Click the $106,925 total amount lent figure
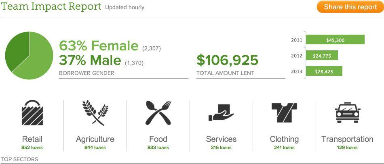This screenshot has width=384, height=164. point(227,60)
